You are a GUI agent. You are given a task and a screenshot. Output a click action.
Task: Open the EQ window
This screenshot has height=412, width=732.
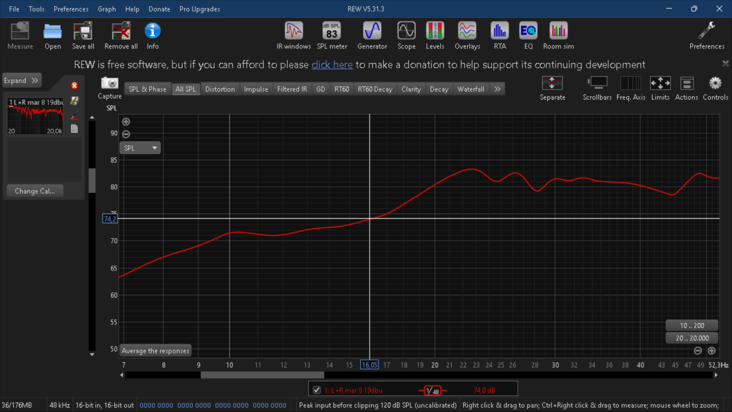click(528, 35)
